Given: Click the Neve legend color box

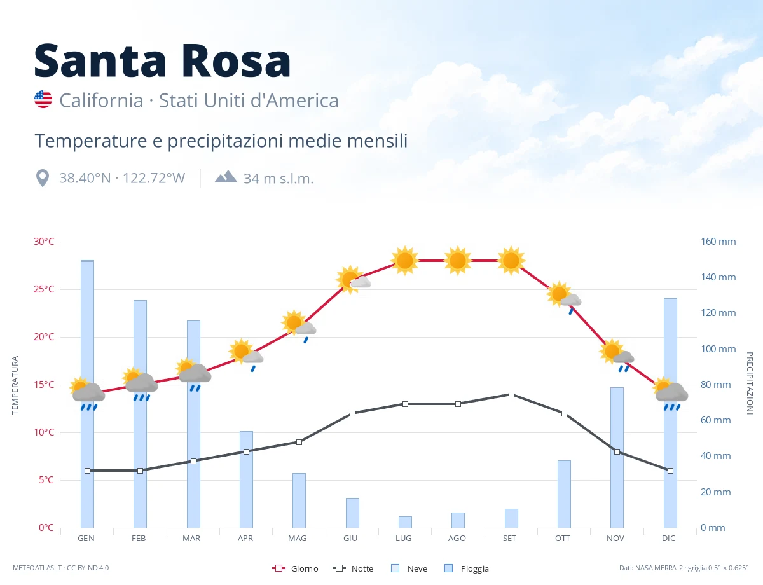Looking at the screenshot, I should [x=395, y=568].
